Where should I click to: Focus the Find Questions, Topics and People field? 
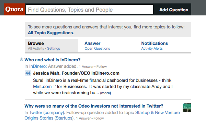coord(90,10)
